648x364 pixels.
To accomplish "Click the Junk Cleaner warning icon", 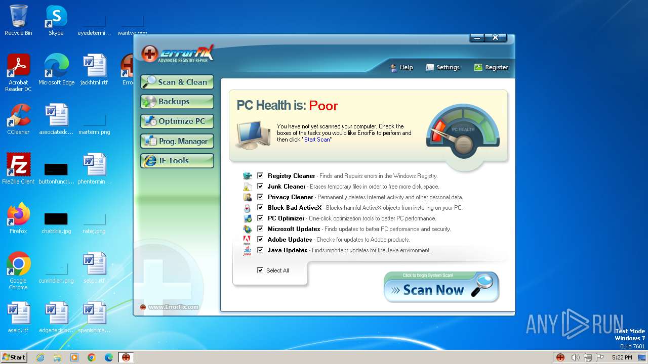I will pyautogui.click(x=247, y=187).
